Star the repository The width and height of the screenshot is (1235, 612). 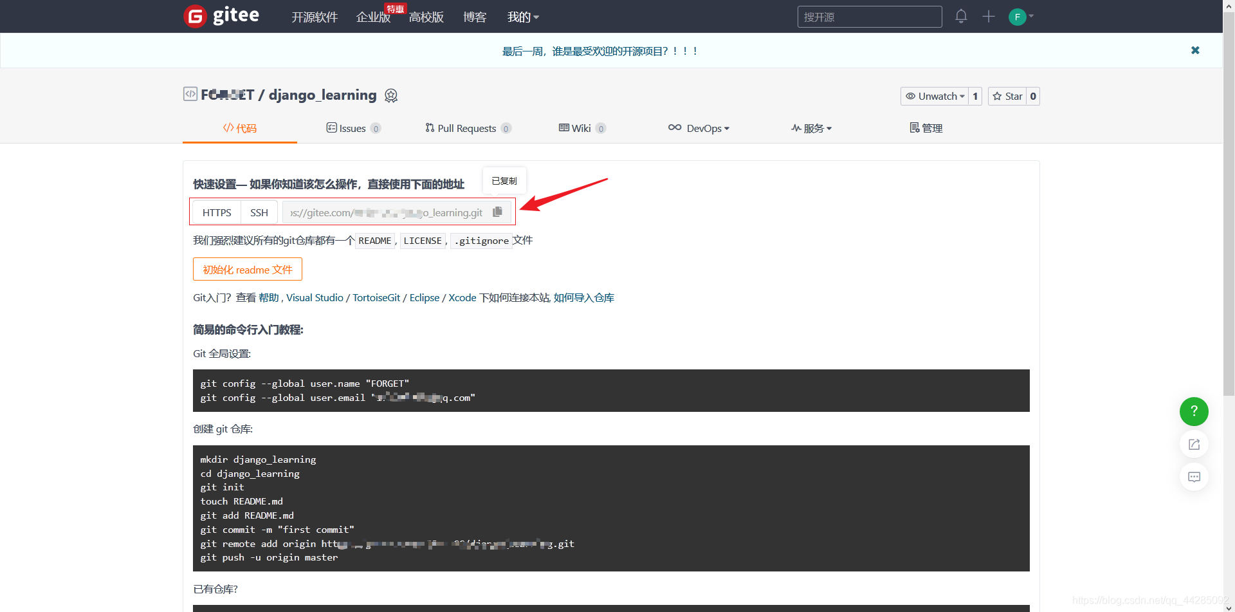[1007, 96]
